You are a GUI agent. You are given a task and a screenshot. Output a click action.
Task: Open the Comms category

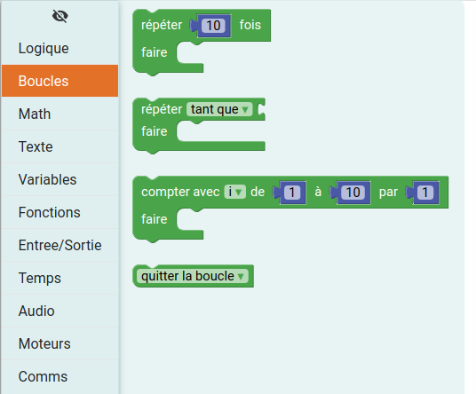click(x=59, y=376)
